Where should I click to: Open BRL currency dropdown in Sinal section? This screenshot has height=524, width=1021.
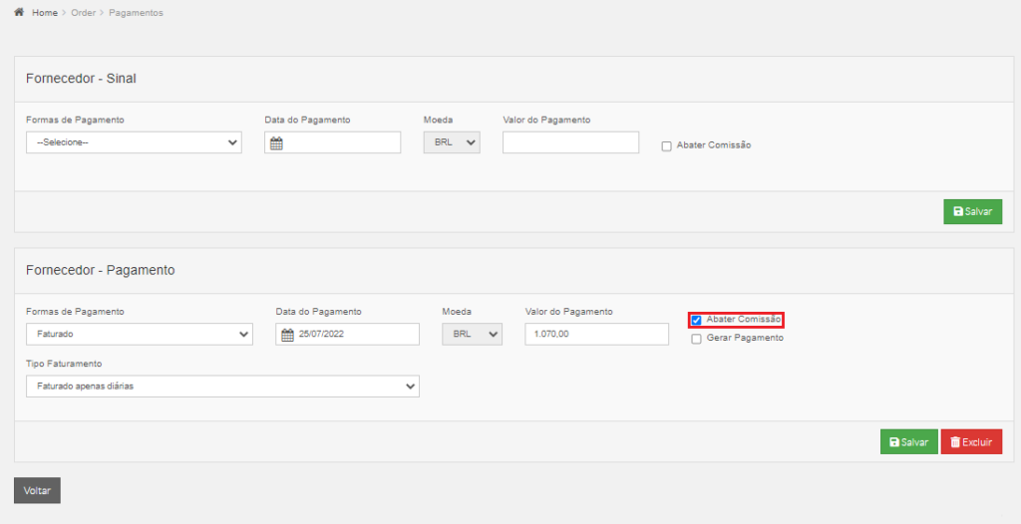452,142
